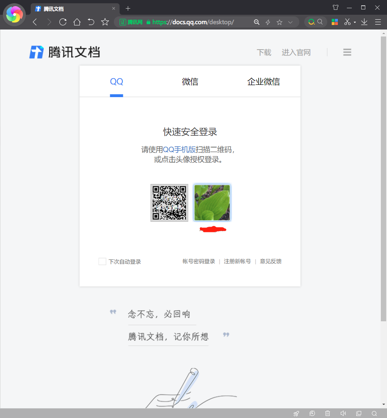Click the status bar zoom magnifier

pyautogui.click(x=374, y=413)
